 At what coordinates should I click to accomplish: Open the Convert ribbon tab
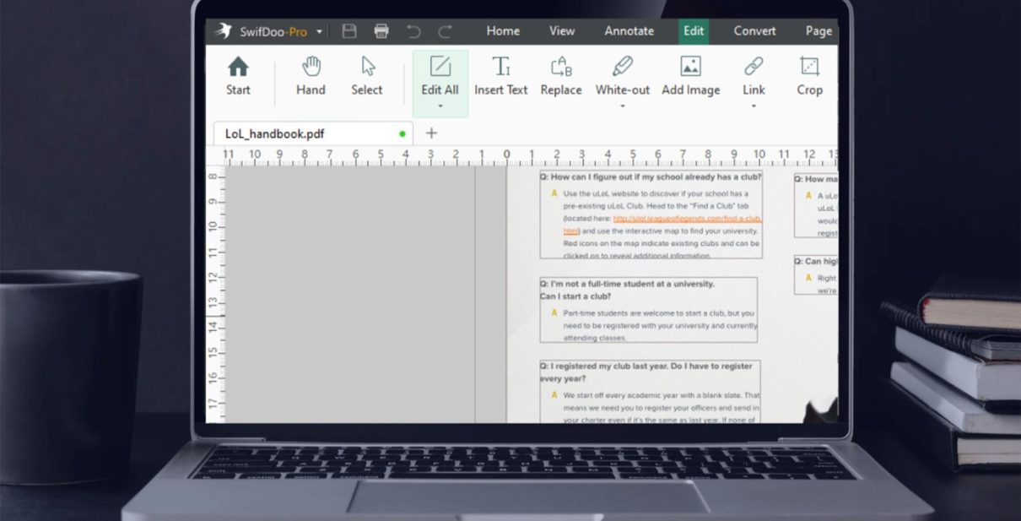pyautogui.click(x=754, y=31)
